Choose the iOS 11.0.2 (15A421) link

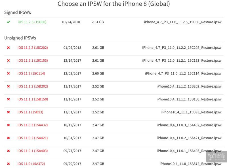coord(33,138)
